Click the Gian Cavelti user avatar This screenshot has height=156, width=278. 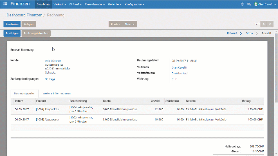(256, 4)
